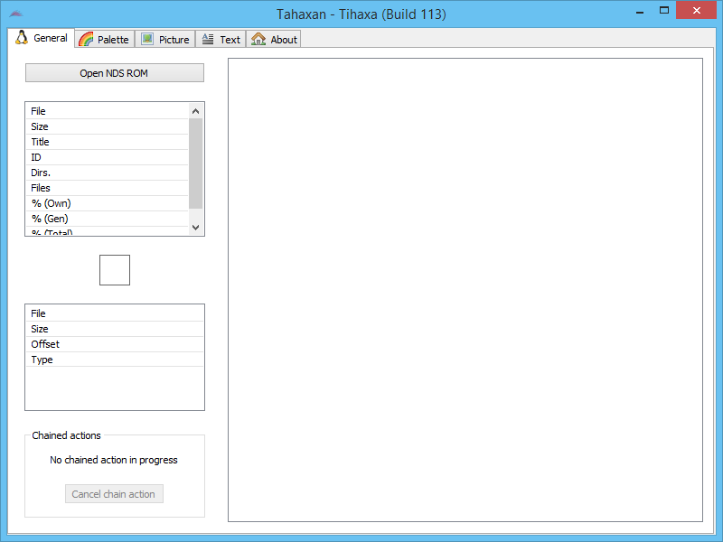Click the empty ROM icon preview box
Image resolution: width=723 pixels, height=542 pixels.
(115, 270)
